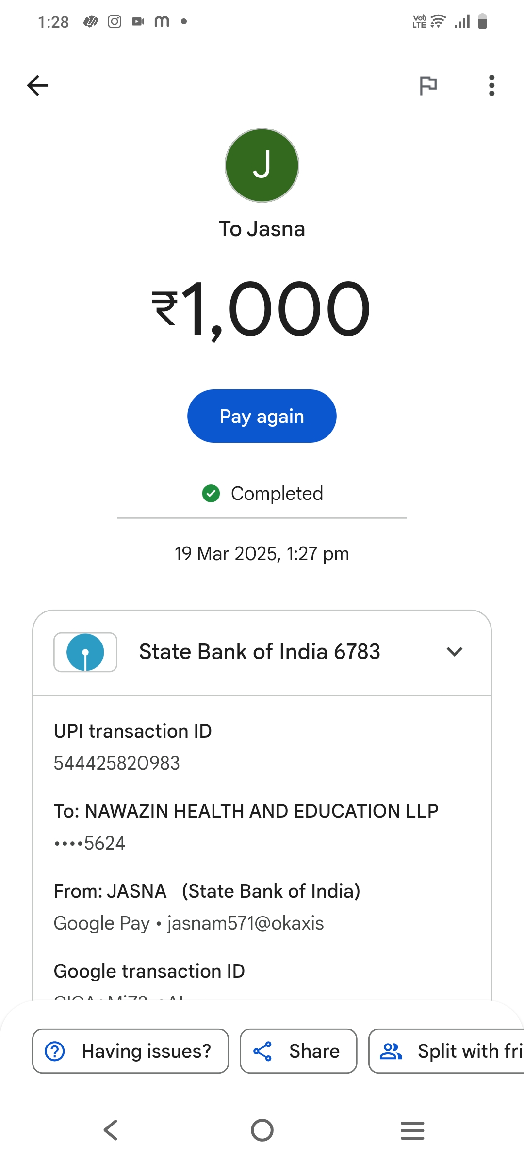Screen dimensions: 524x1158
Task: Tap the jasnam571@okaxis UPI address
Action: (245, 923)
